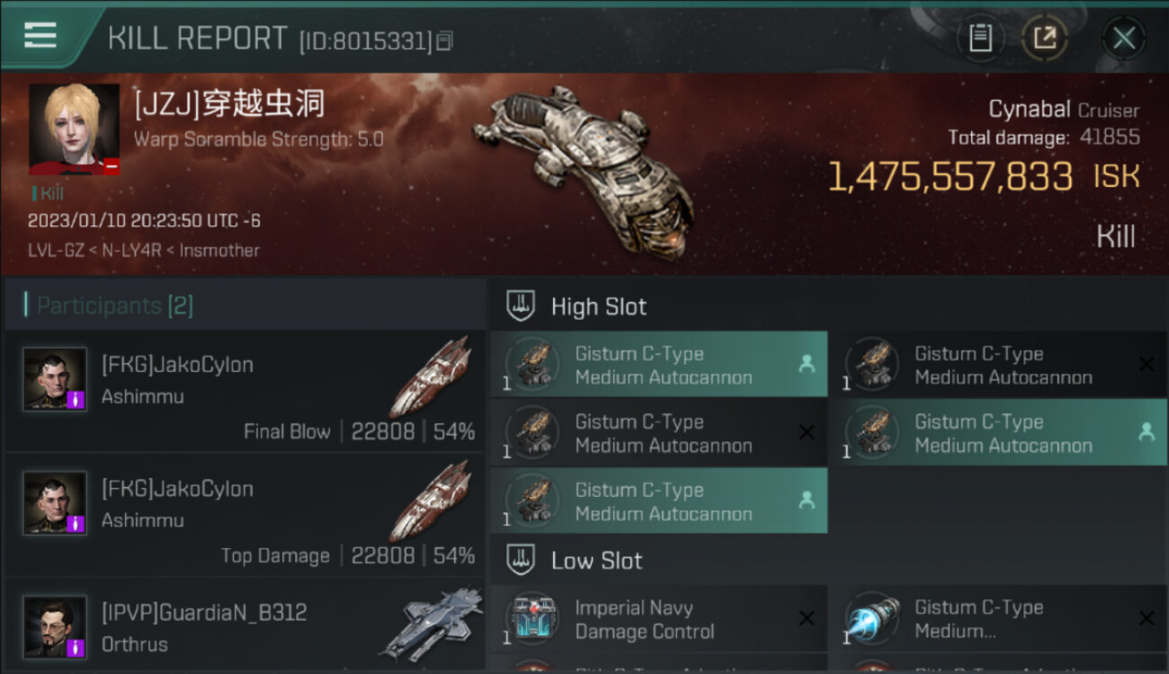Viewport: 1169px width, 674px height.
Task: Select the Final Blow JakoCylon participant row
Action: (x=245, y=391)
